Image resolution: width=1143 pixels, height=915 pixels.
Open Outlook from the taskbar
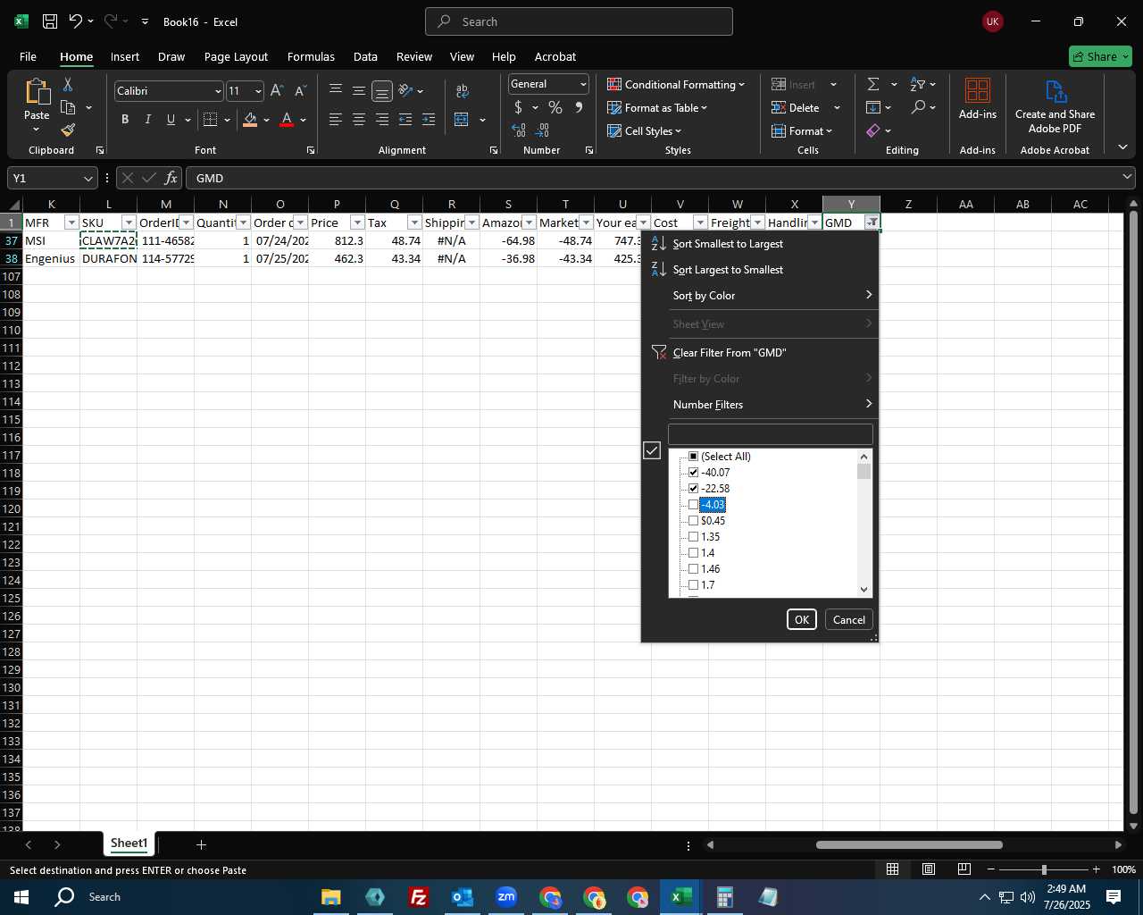click(463, 897)
